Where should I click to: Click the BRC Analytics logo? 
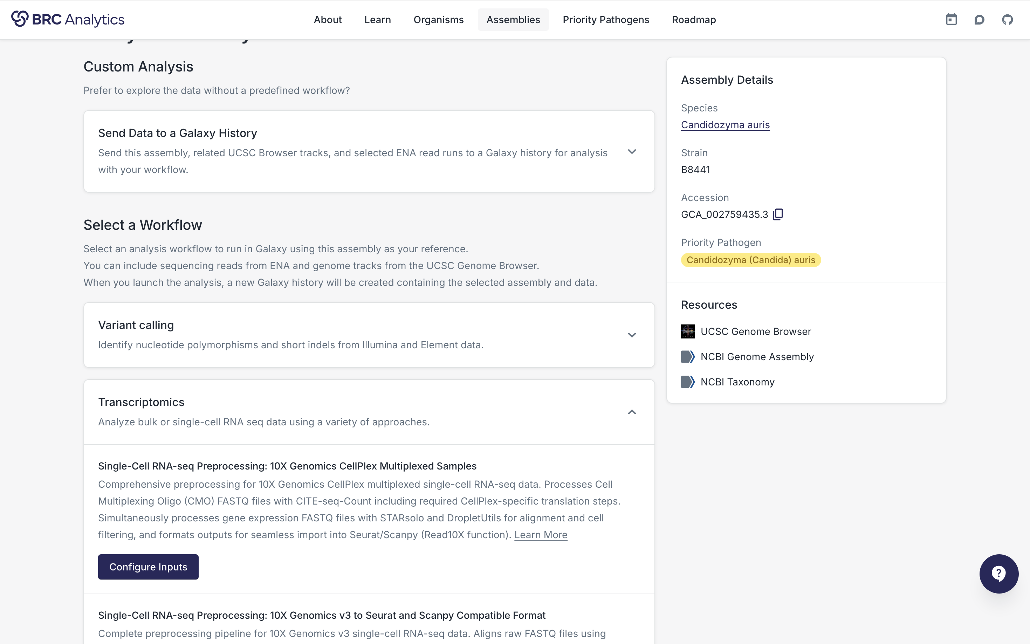(x=69, y=19)
